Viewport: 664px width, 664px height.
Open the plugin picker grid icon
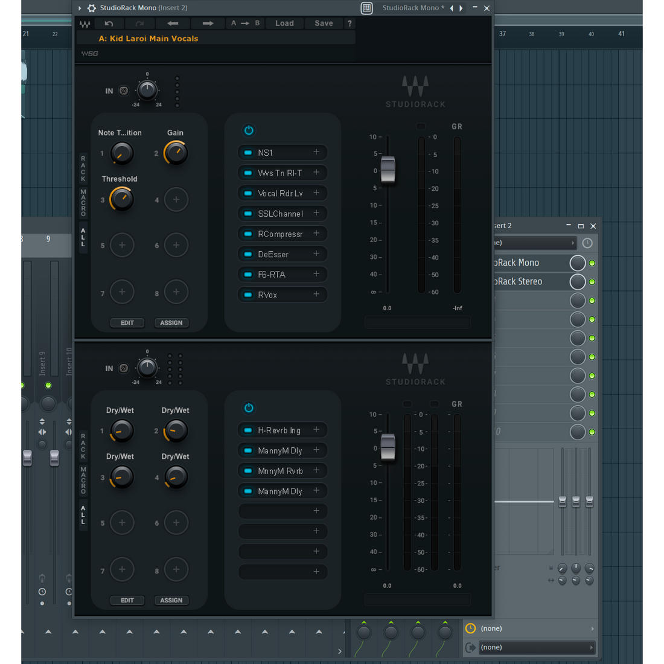367,8
